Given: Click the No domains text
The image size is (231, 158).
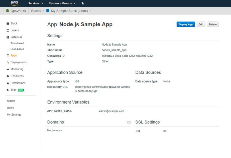Looking at the screenshot, I should [55, 131].
